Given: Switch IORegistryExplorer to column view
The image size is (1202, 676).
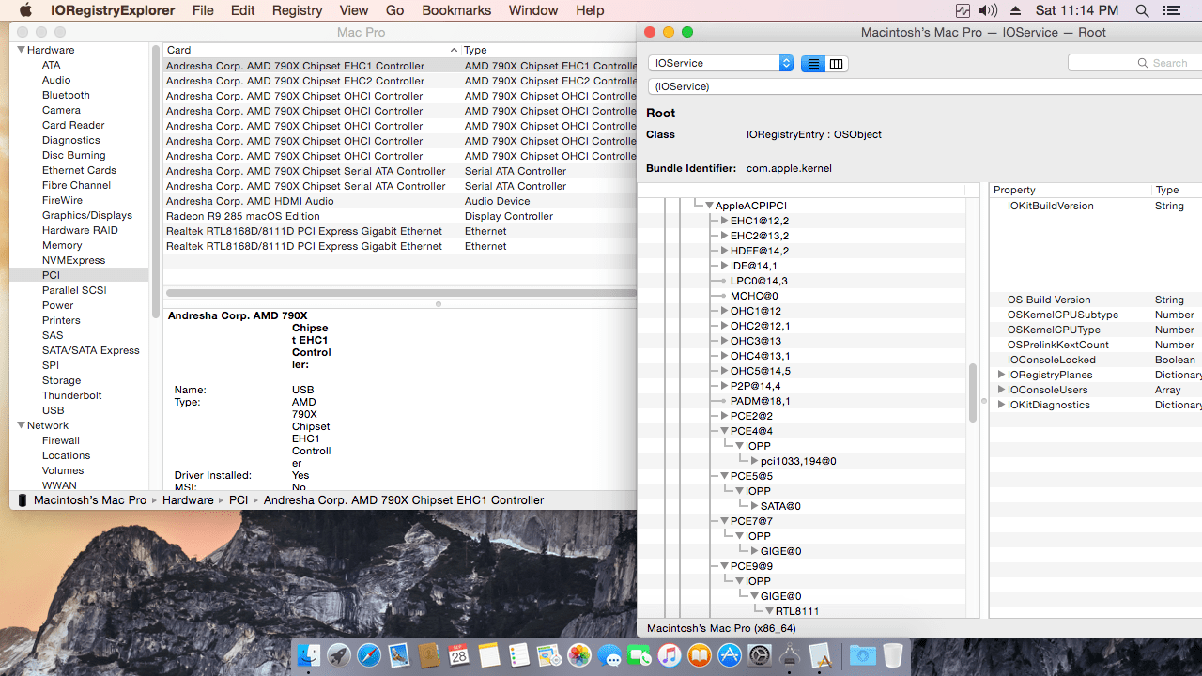Looking at the screenshot, I should 837,63.
